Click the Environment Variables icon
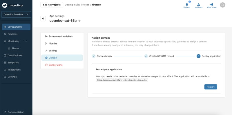The image size is (232, 115). tap(46, 36)
